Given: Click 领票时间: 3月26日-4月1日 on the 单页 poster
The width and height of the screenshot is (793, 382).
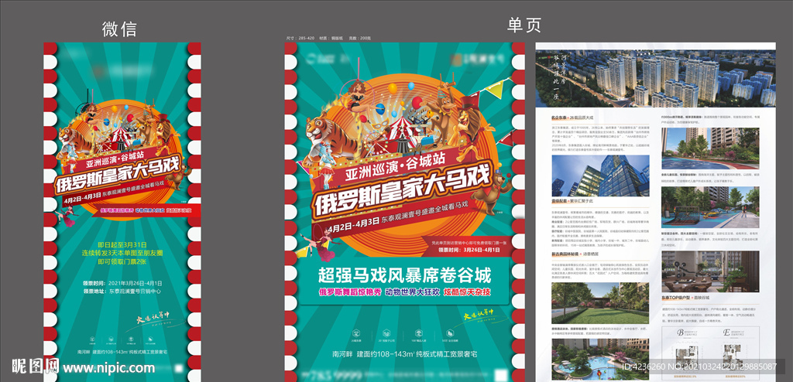Looking at the screenshot, I should tap(469, 249).
